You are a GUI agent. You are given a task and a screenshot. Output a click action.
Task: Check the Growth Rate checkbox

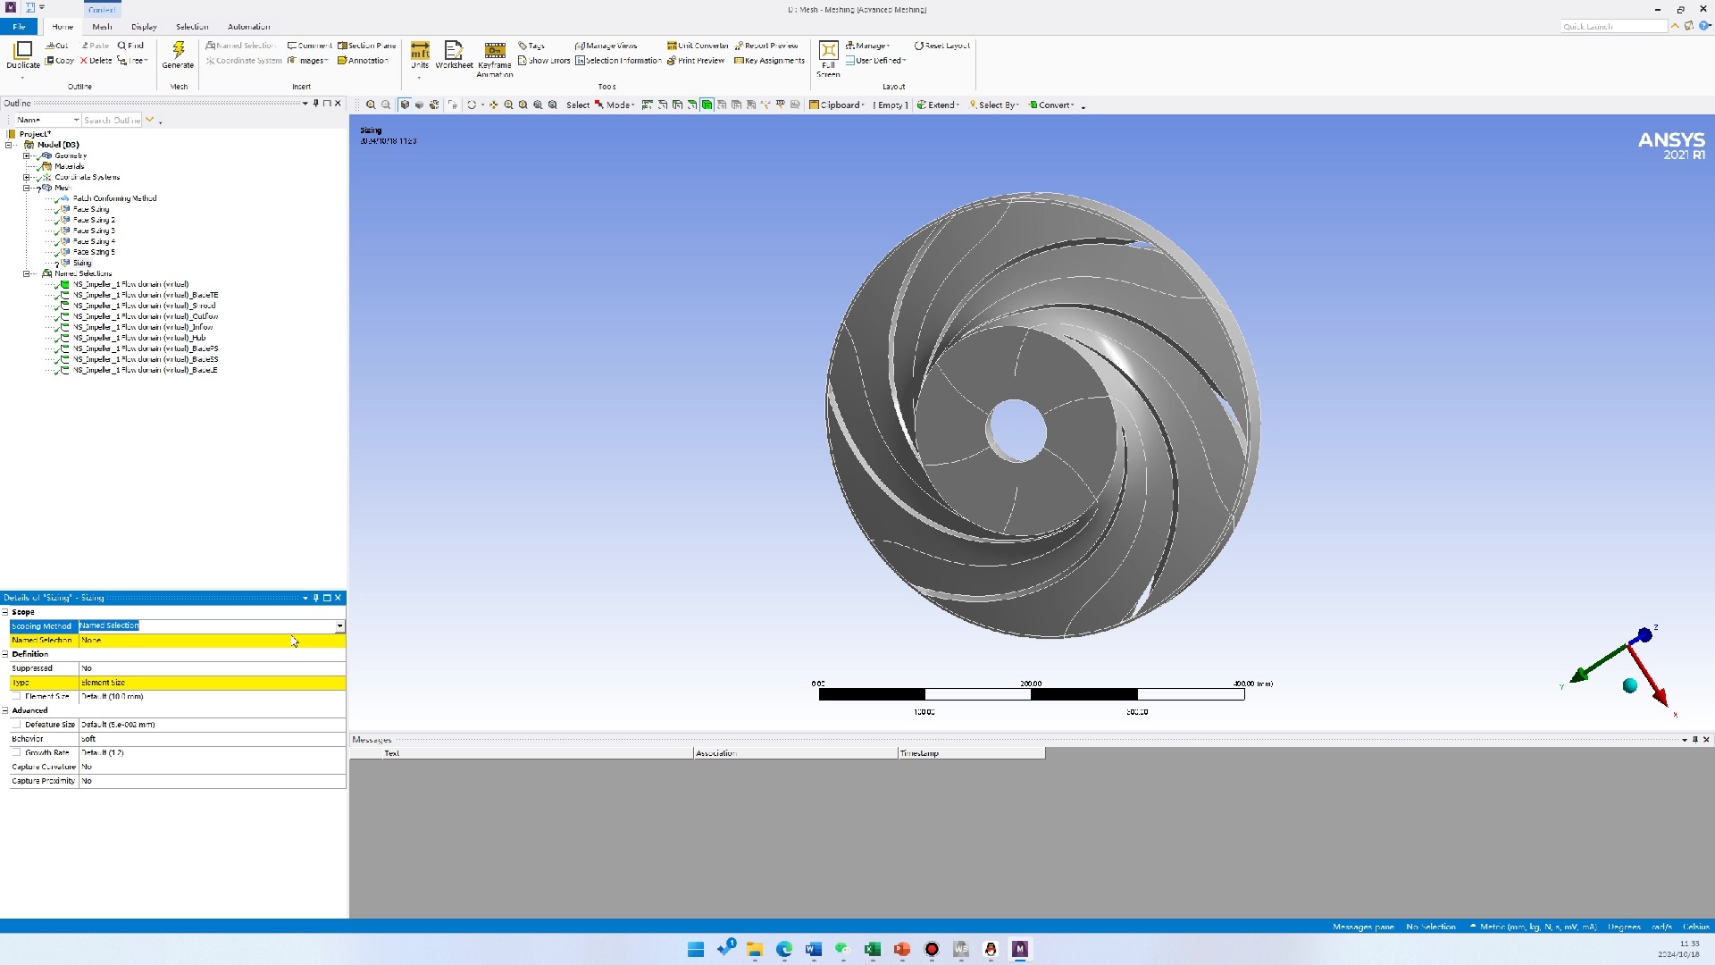click(16, 752)
